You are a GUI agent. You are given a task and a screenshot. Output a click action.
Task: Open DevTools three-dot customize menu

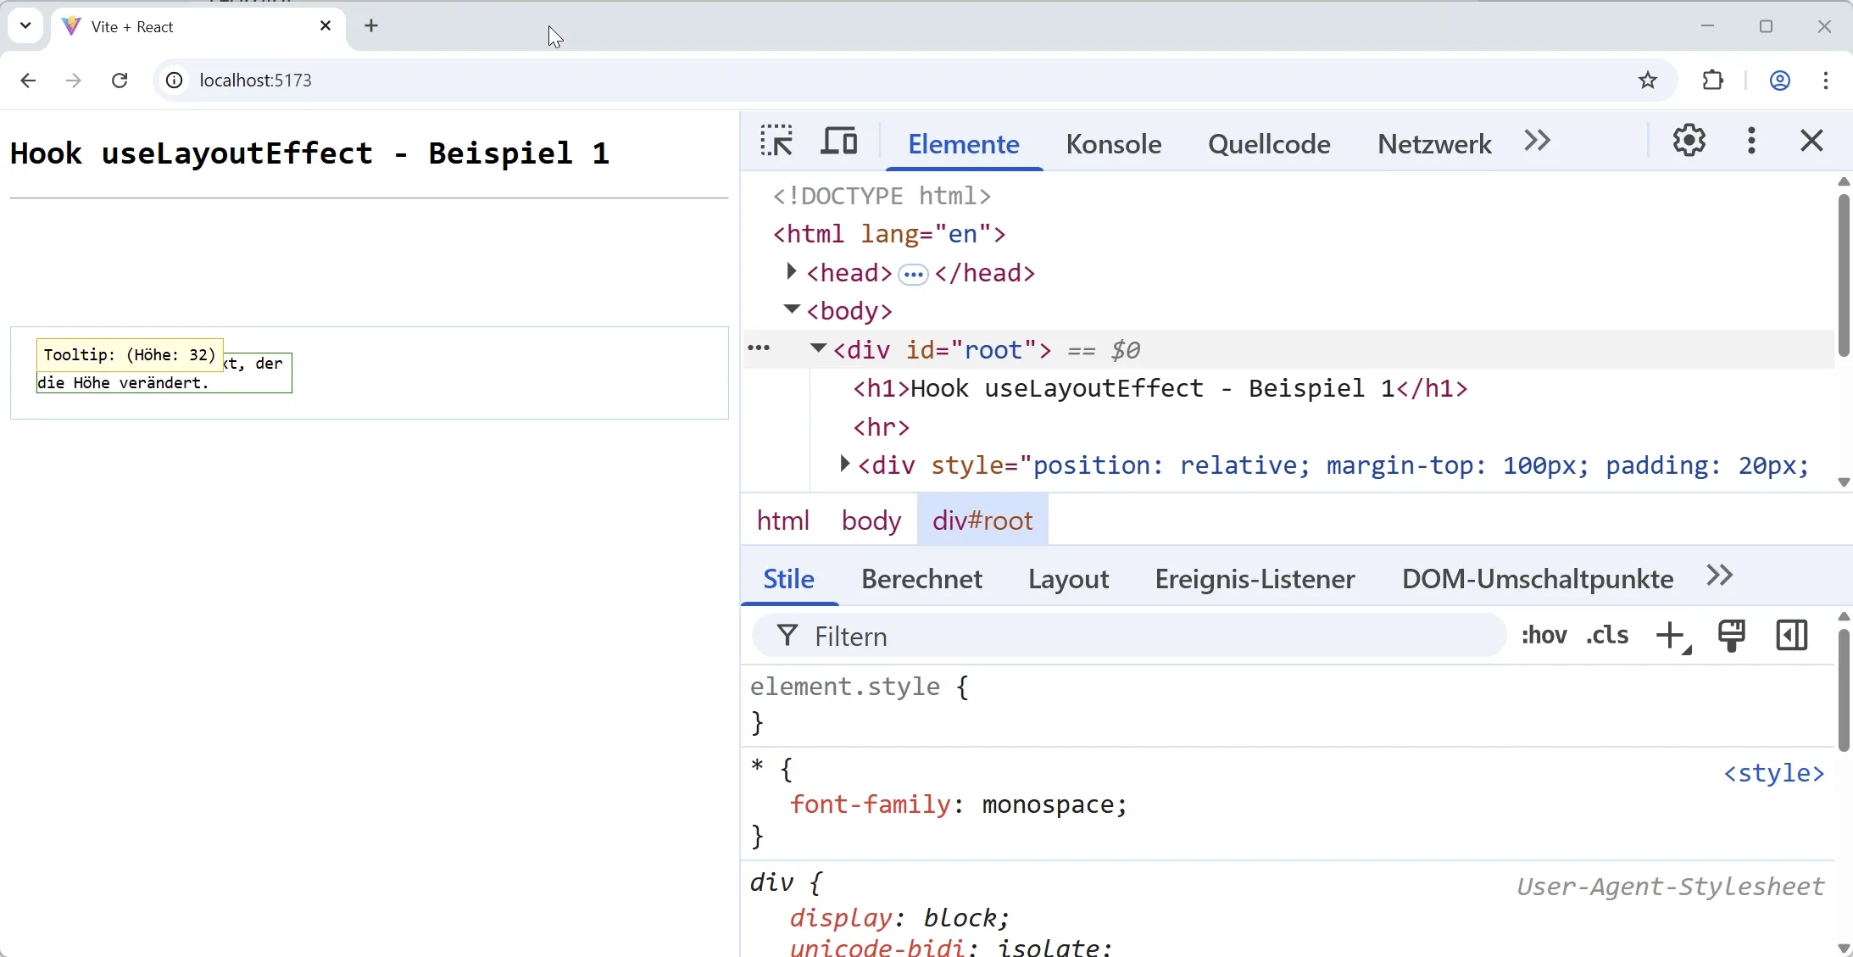(1751, 141)
